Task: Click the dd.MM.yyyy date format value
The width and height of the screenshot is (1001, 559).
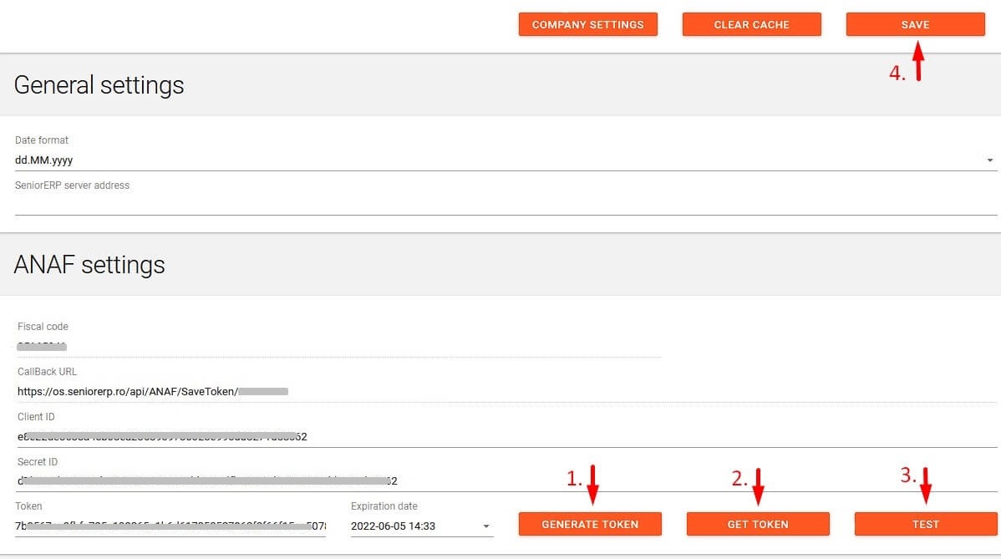Action: (x=44, y=160)
